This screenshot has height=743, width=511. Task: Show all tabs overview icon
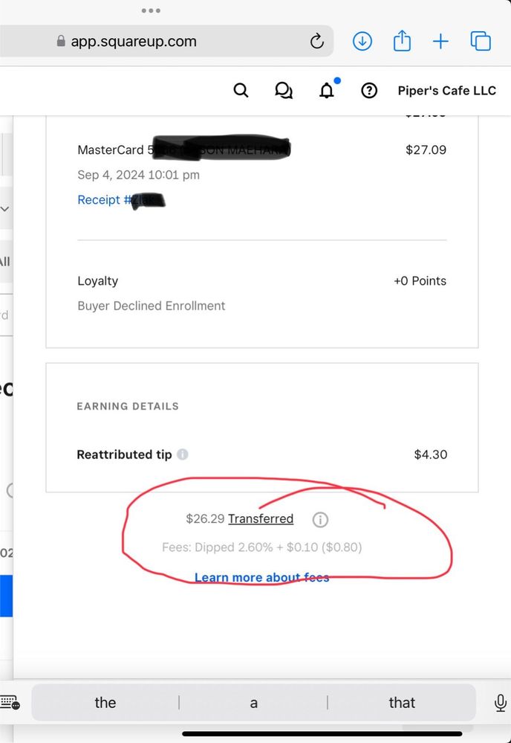pyautogui.click(x=481, y=41)
